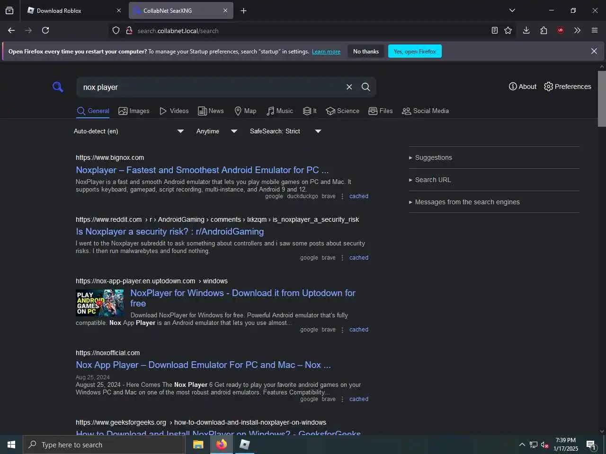Image resolution: width=606 pixels, height=454 pixels.
Task: Open NoxPlayer for Windows Uptodown result
Action: (243, 298)
